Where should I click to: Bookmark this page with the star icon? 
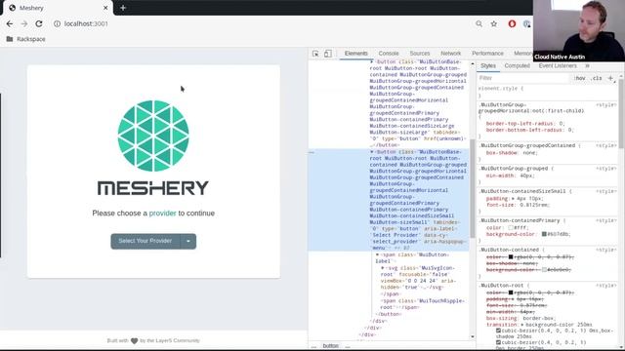[494, 23]
